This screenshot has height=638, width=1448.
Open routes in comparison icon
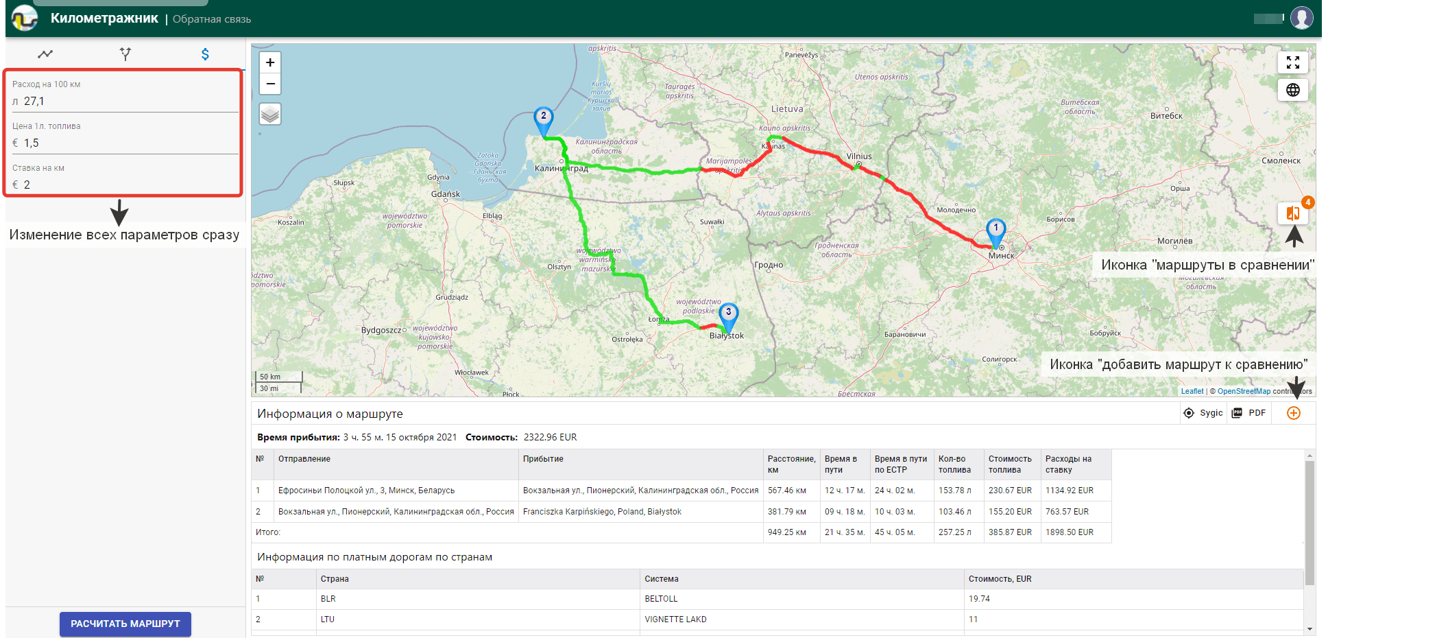pyautogui.click(x=1292, y=213)
